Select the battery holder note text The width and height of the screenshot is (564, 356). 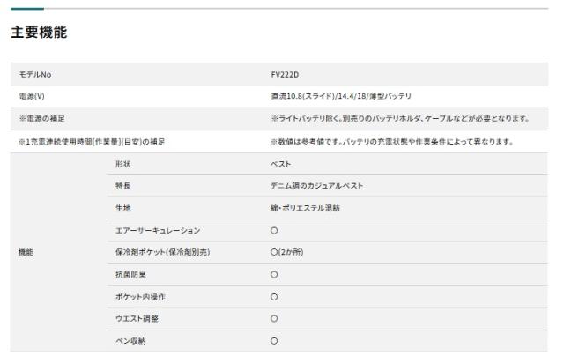click(x=400, y=119)
